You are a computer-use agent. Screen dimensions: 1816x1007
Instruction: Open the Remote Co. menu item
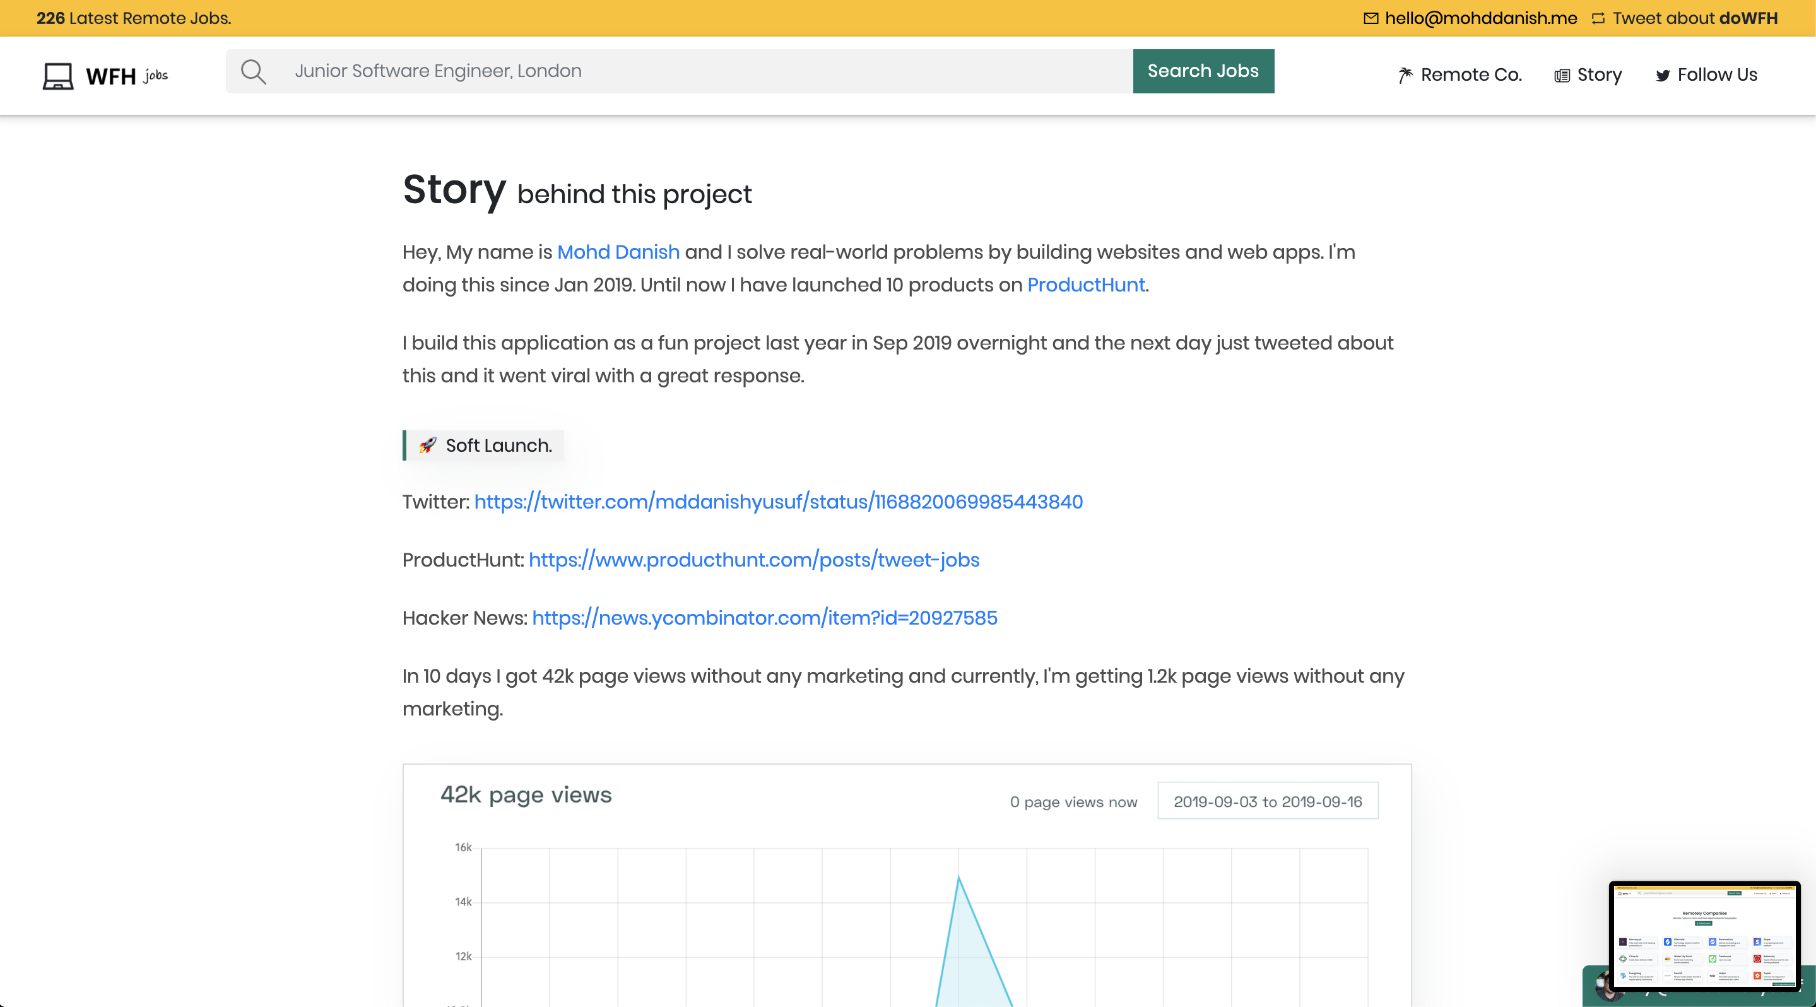[x=1471, y=74]
